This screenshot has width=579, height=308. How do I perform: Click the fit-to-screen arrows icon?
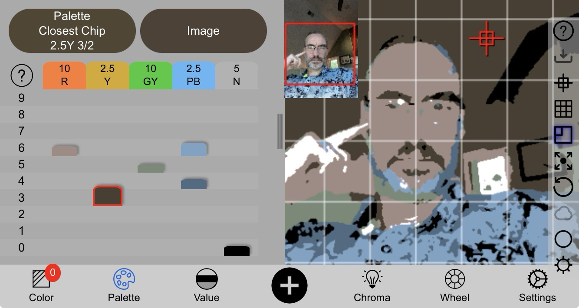[x=563, y=161]
